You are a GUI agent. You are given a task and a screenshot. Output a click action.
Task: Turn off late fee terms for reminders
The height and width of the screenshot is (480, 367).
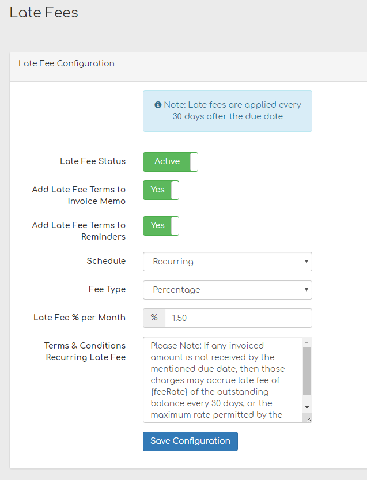tap(160, 225)
